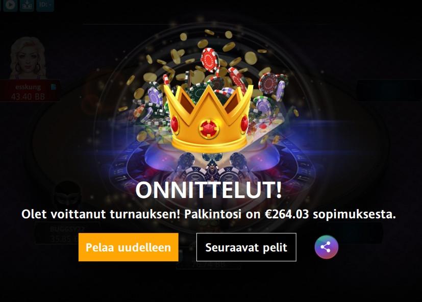The width and height of the screenshot is (422, 302).
Task: Click the golden crown graphic
Action: coord(208,119)
